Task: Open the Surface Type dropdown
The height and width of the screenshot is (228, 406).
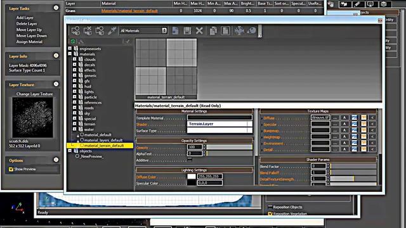Action: pyautogui.click(x=219, y=130)
